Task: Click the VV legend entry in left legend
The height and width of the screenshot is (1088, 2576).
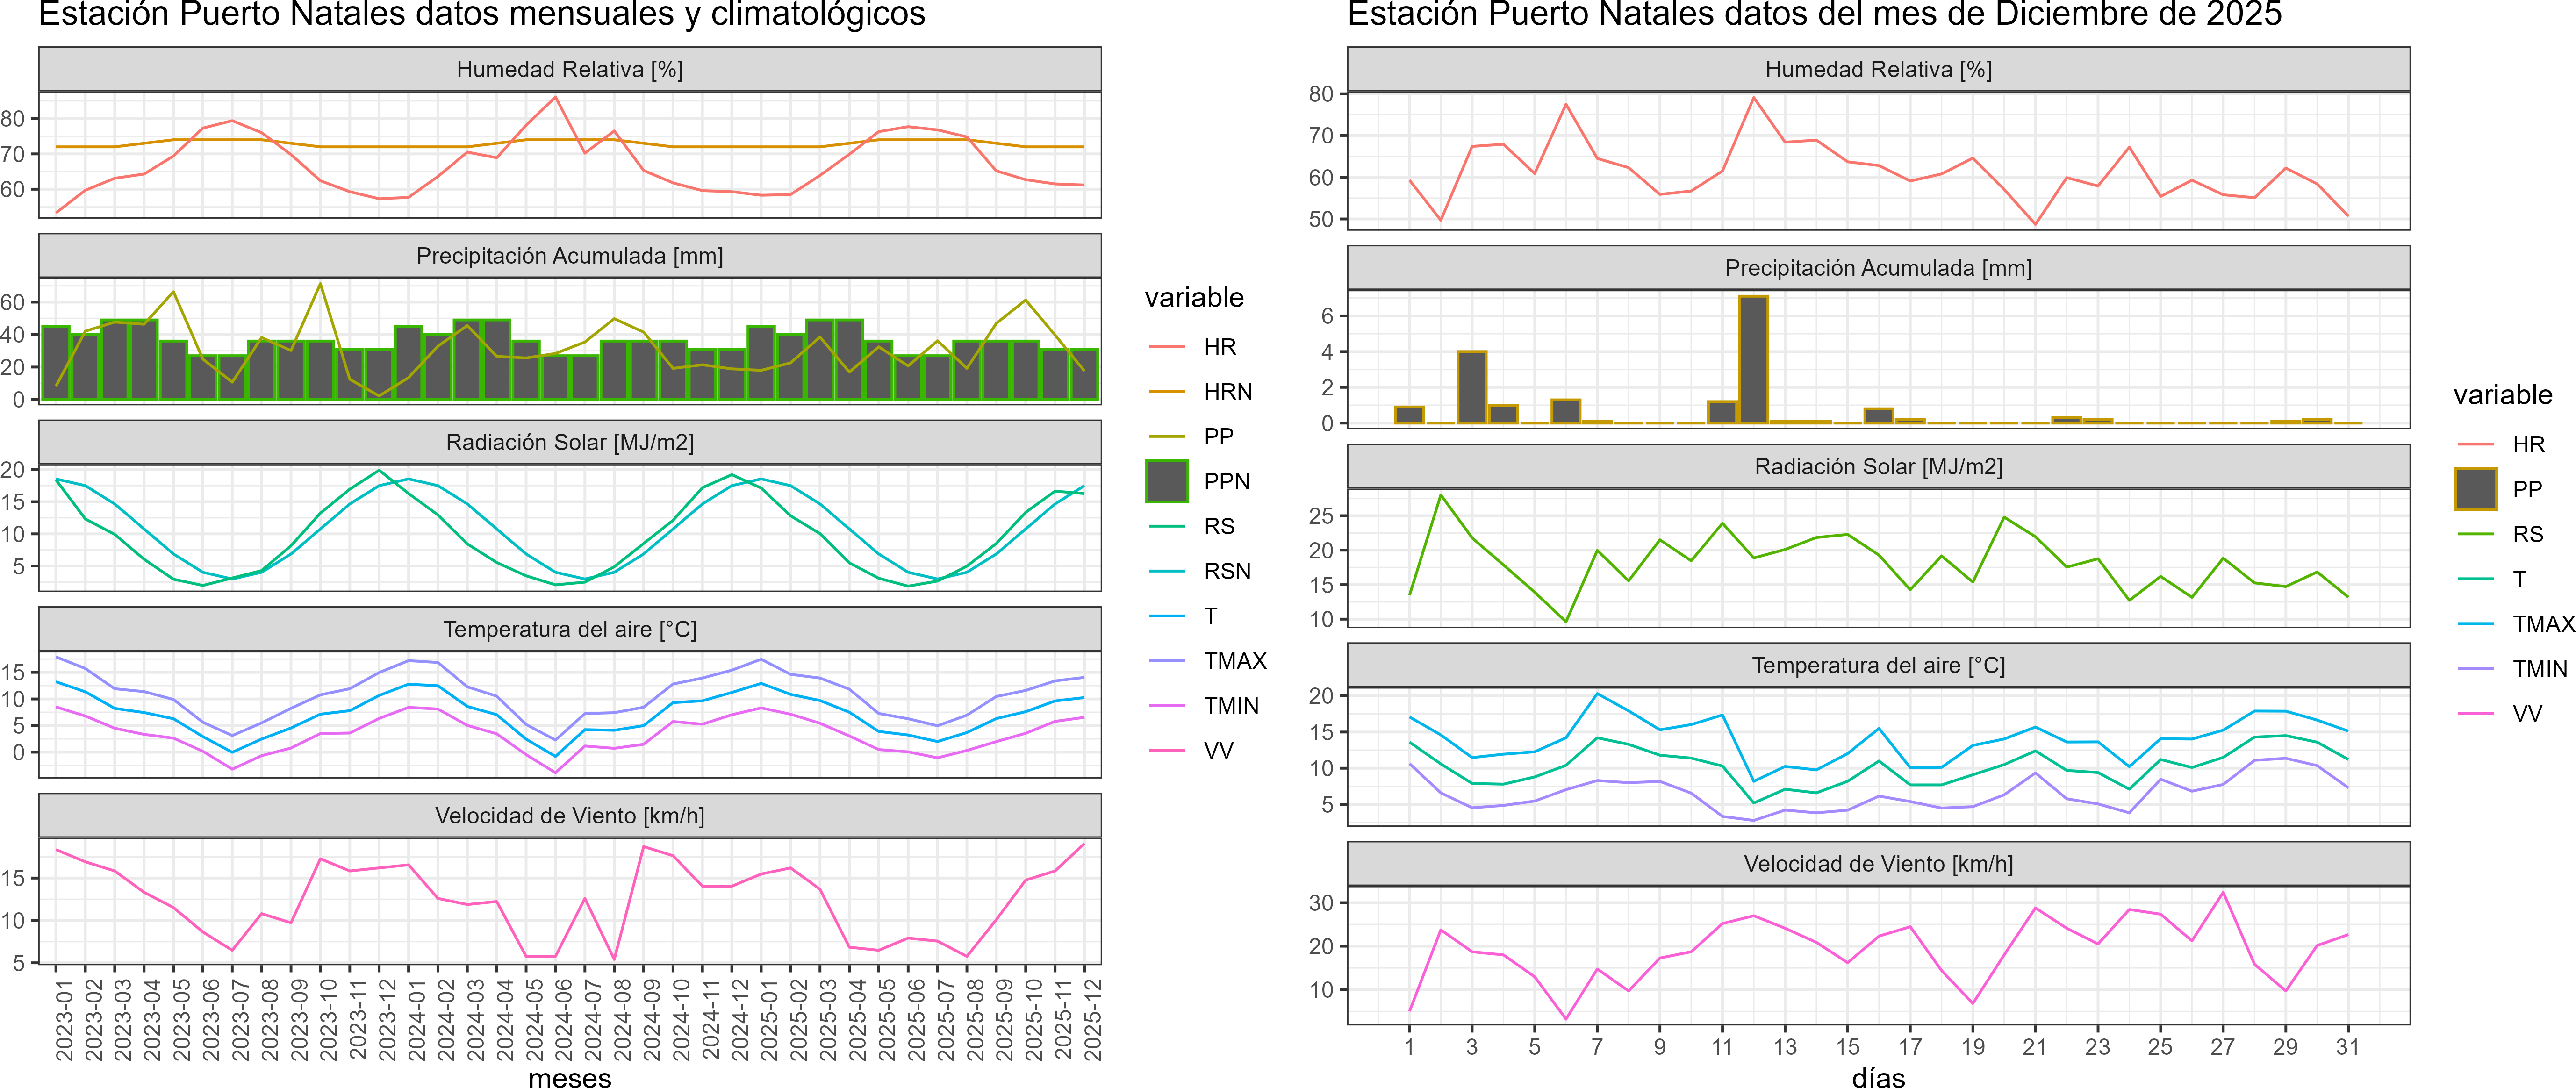Action: point(1218,751)
